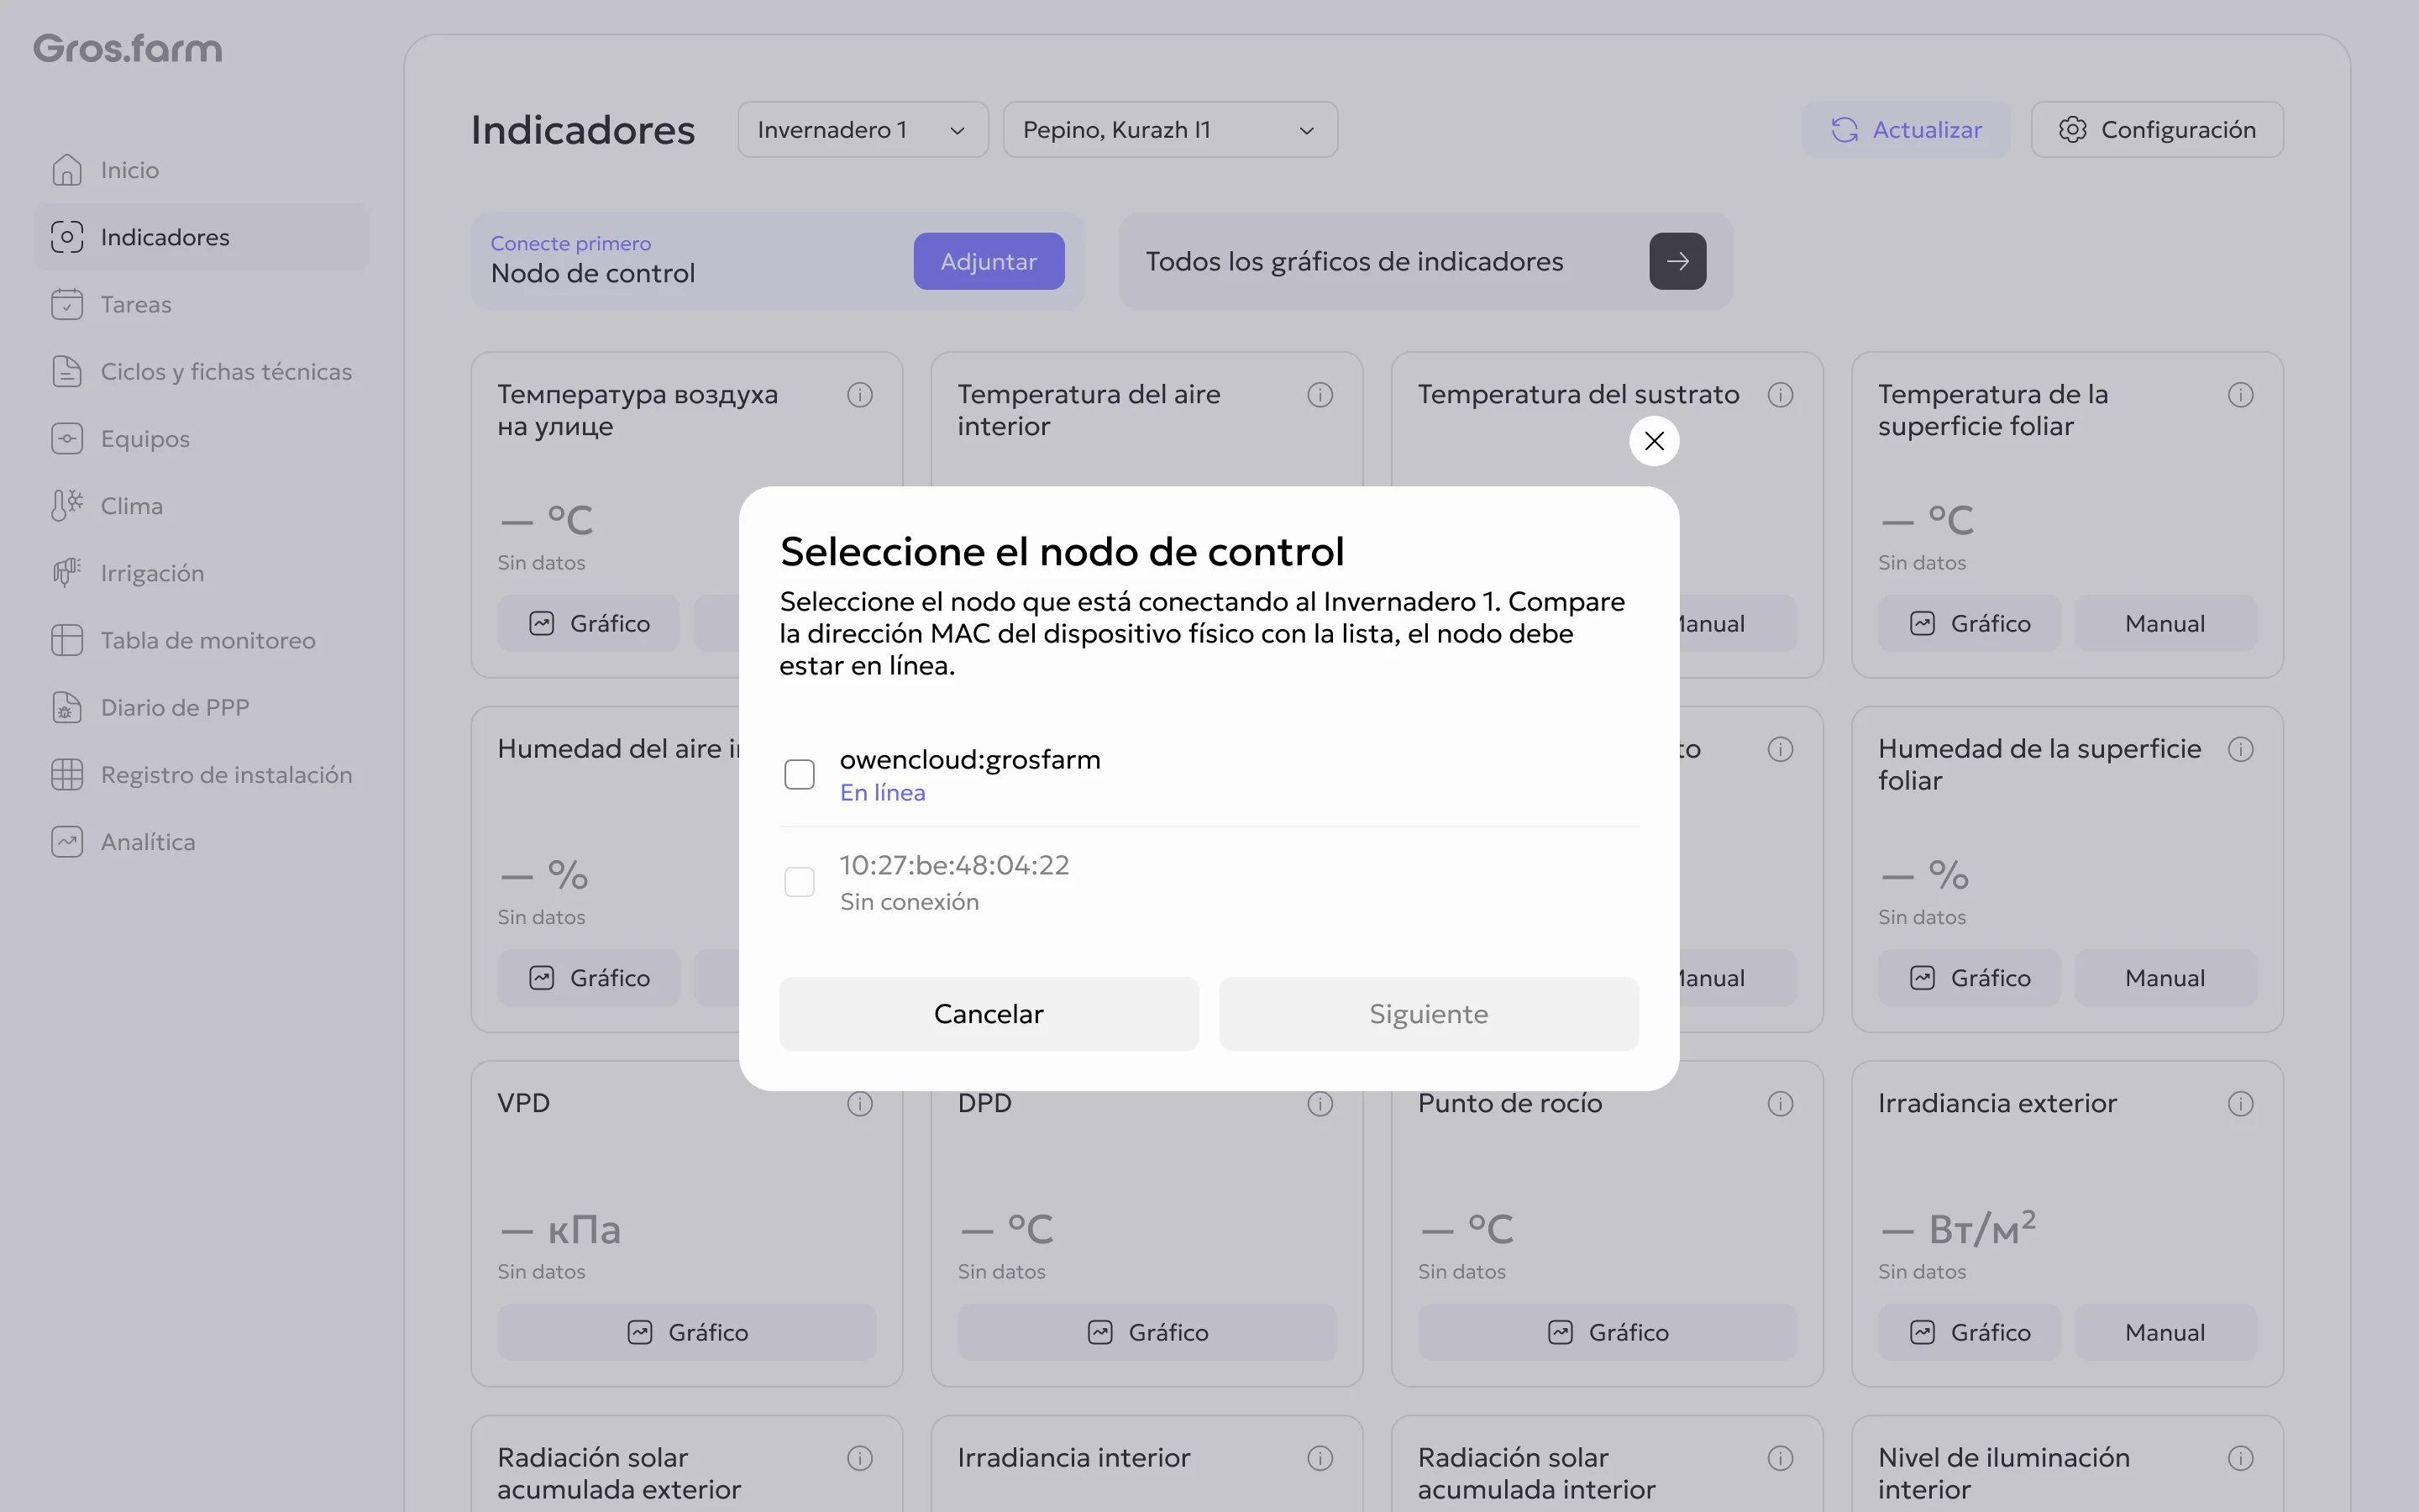Close the control node dialog with X
The width and height of the screenshot is (2419, 1512).
[1655, 441]
